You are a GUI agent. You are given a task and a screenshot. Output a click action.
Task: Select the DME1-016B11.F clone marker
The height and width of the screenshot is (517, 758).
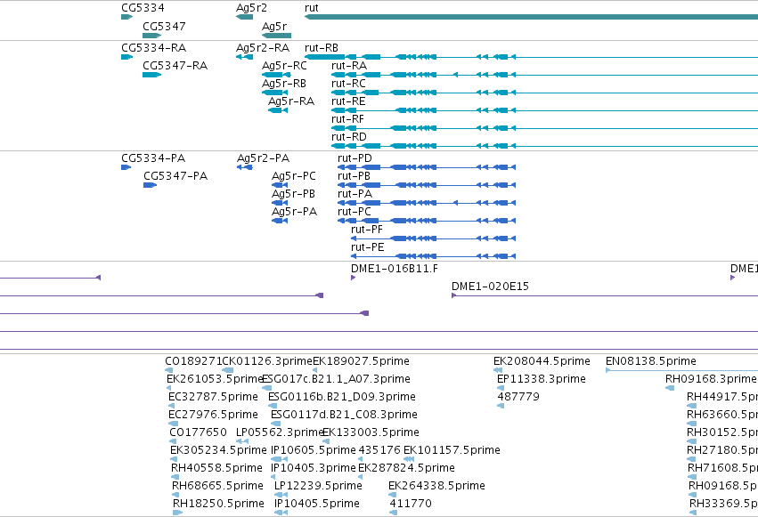353,278
